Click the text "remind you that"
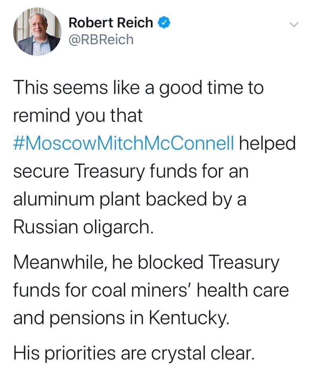The height and width of the screenshot is (381, 311). point(78,116)
